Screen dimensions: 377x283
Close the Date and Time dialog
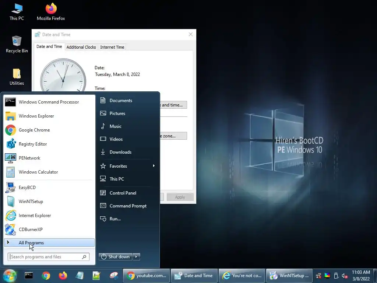[x=191, y=34]
